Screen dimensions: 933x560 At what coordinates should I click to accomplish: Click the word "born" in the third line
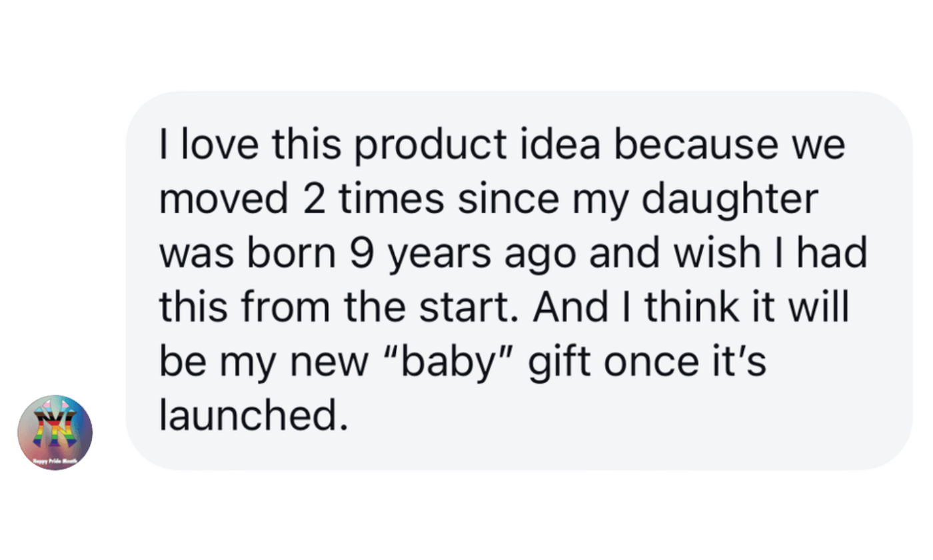(x=297, y=253)
